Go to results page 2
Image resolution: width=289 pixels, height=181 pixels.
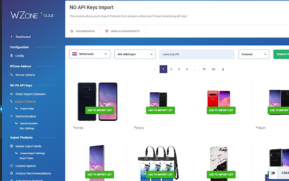(171, 69)
